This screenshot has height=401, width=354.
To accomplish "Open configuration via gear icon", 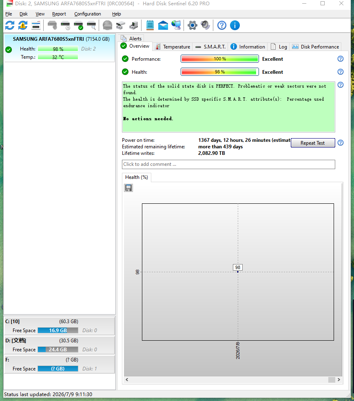I will 192,25.
